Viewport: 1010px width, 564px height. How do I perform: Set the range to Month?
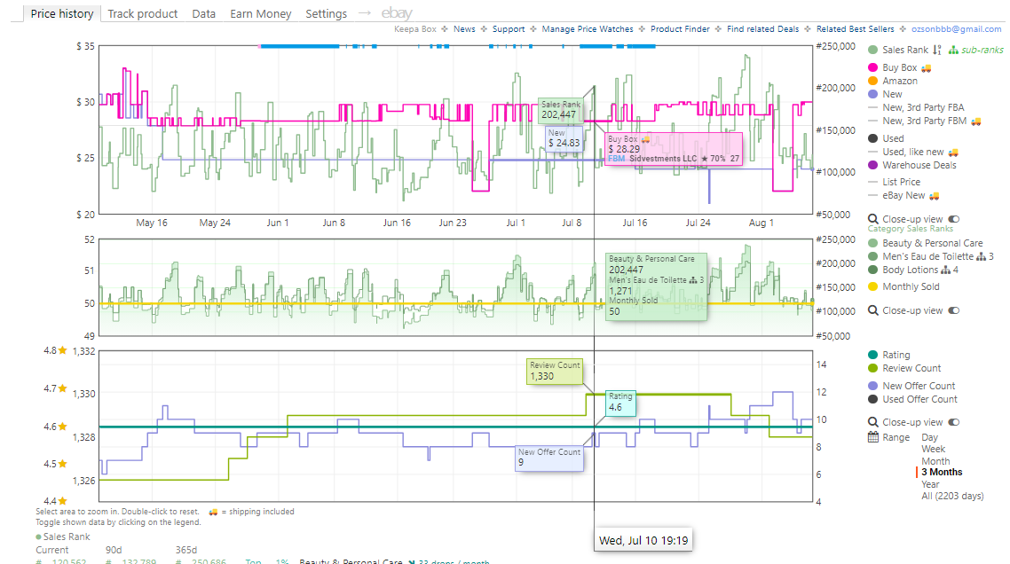(x=935, y=461)
